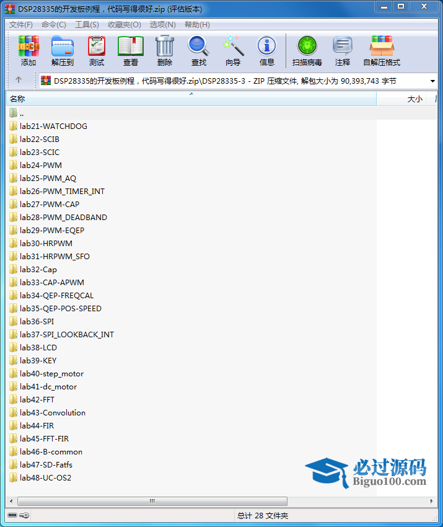Click the WinRAR title bar app icon

tap(10, 9)
